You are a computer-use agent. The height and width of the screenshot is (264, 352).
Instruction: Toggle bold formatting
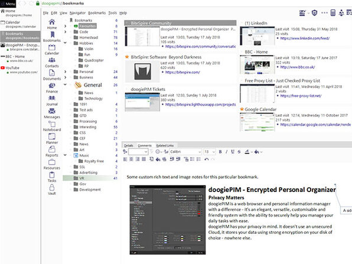coord(220,152)
